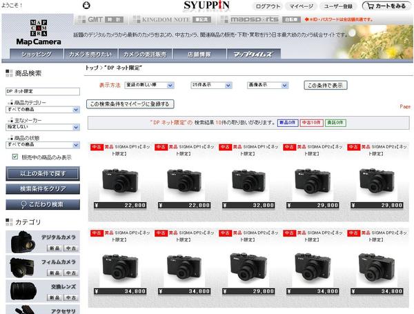This screenshot has width=414, height=314.
Task: Click トップ in the breadcrumb
Action: 92,68
